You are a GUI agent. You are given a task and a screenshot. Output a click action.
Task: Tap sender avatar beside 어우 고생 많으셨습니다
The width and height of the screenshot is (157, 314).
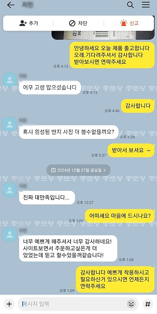point(9,80)
